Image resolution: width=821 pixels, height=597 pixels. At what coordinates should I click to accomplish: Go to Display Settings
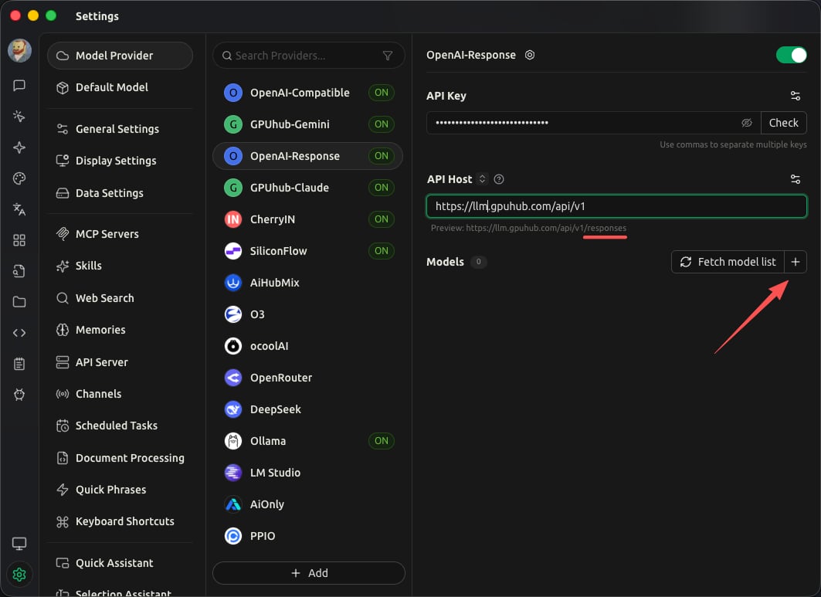pyautogui.click(x=120, y=161)
